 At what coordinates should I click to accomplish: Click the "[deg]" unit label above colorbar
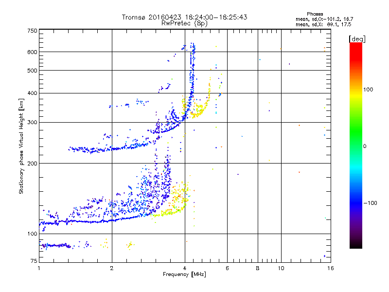(x=357, y=39)
